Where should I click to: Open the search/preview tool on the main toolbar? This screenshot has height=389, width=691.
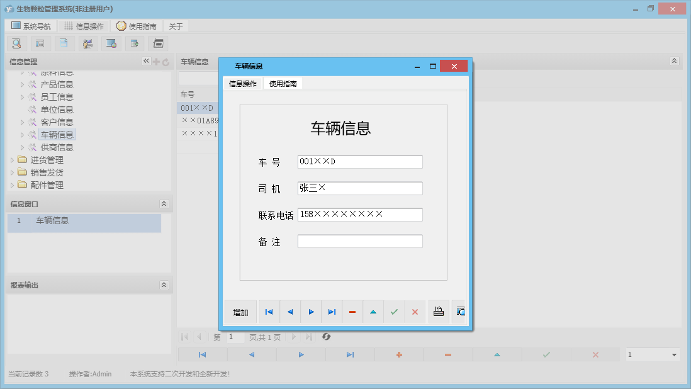click(17, 43)
